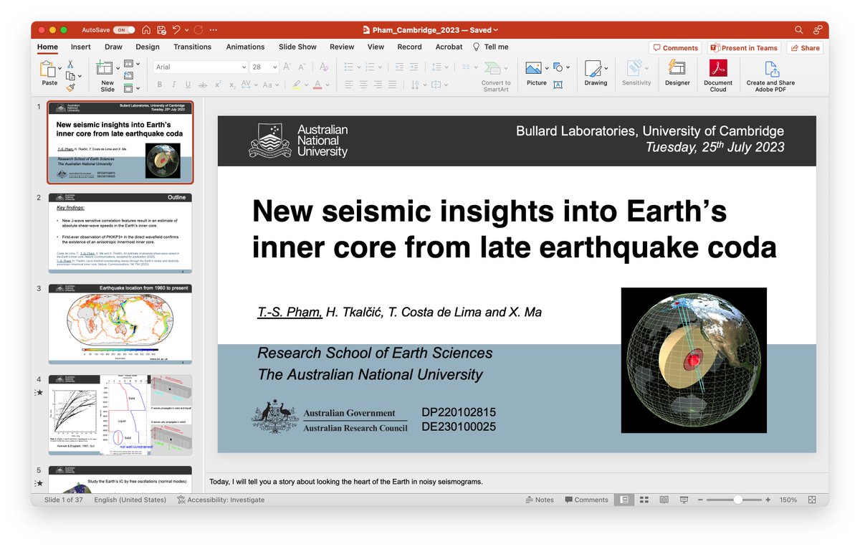Switch to Reading view
The image size is (860, 547).
[x=664, y=500]
